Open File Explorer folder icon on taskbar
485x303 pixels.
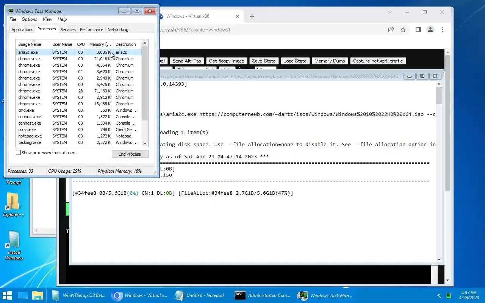37,295
